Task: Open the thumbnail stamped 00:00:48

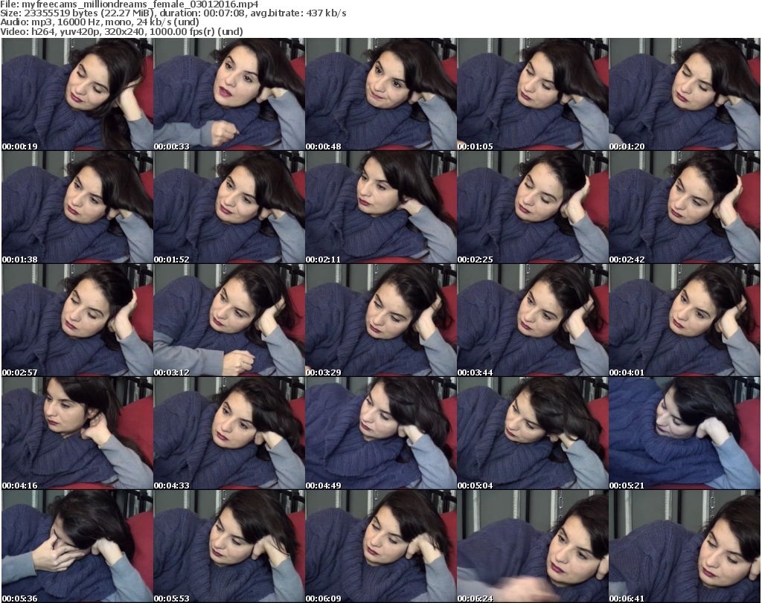Action: pos(381,94)
